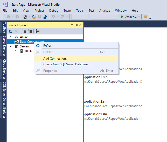This screenshot has height=142, width=167.
Task: Open toolbar options overflow arrow
Action: tap(150, 18)
